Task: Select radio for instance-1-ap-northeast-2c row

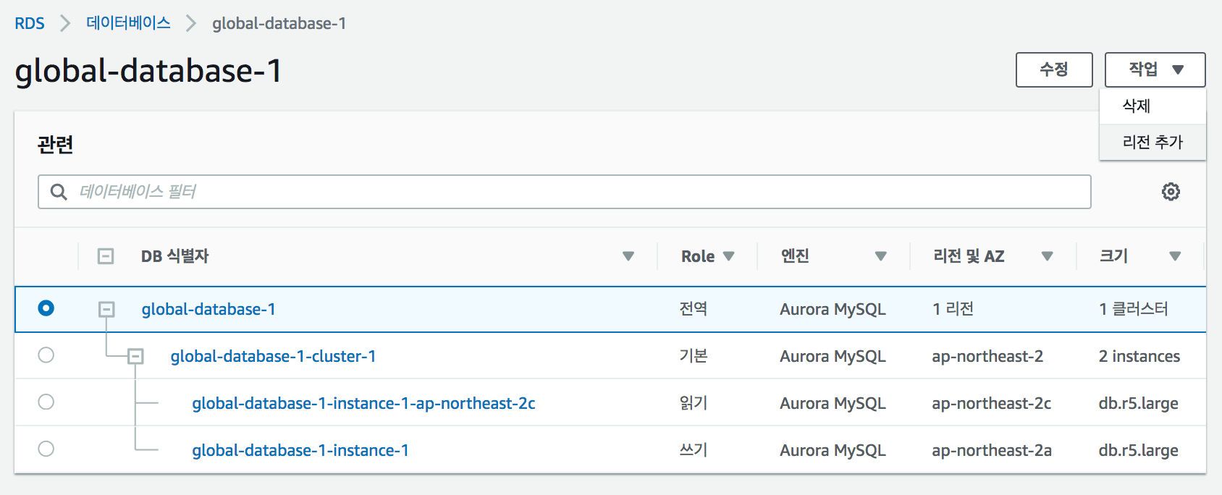Action: click(x=46, y=402)
